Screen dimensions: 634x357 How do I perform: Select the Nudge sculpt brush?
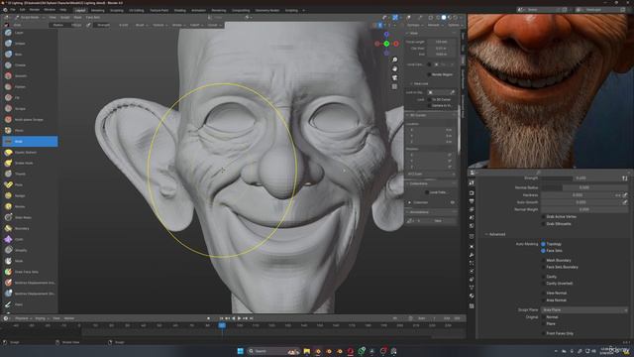click(30, 196)
